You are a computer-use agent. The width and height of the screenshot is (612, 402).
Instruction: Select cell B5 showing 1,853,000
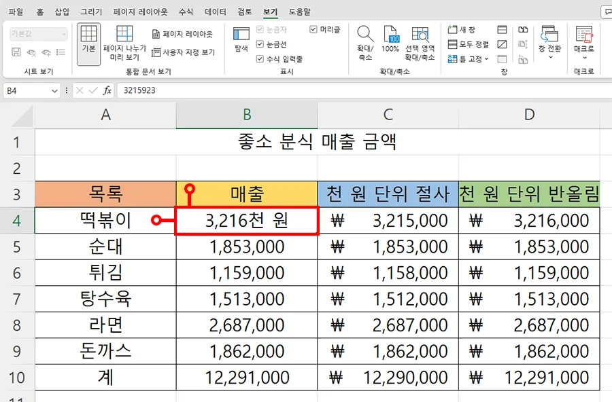(246, 246)
